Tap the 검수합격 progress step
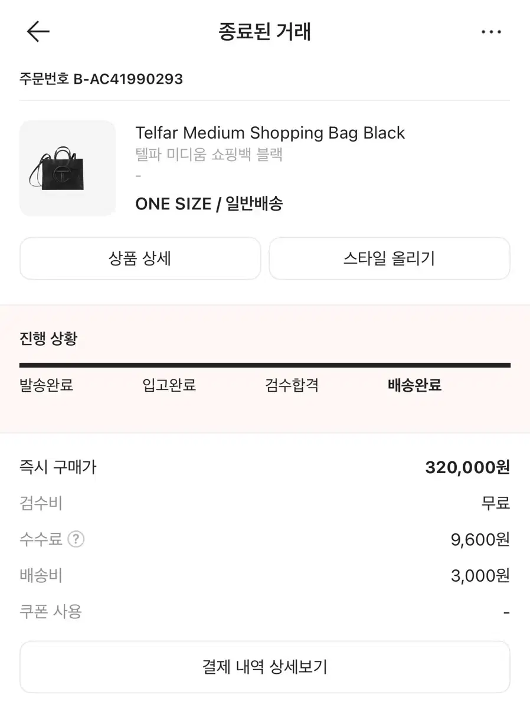The width and height of the screenshot is (530, 708). [292, 386]
